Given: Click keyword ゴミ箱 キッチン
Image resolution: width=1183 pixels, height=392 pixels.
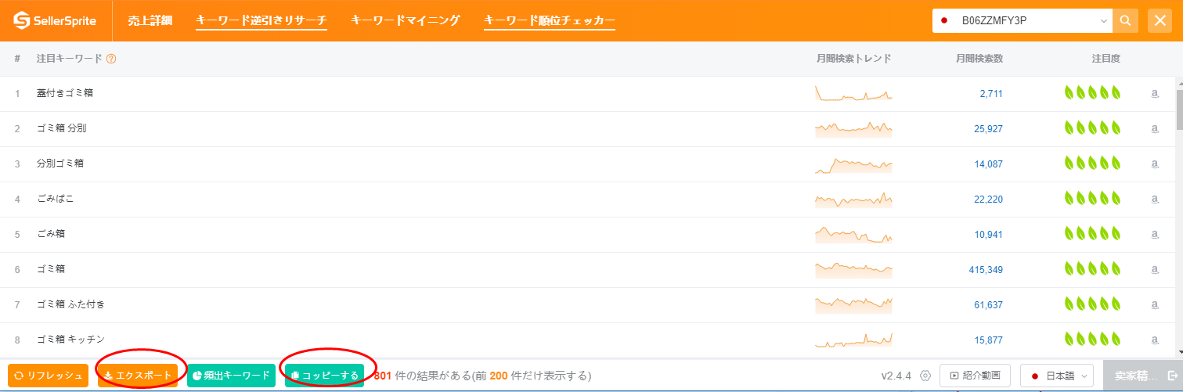Looking at the screenshot, I should (70, 339).
